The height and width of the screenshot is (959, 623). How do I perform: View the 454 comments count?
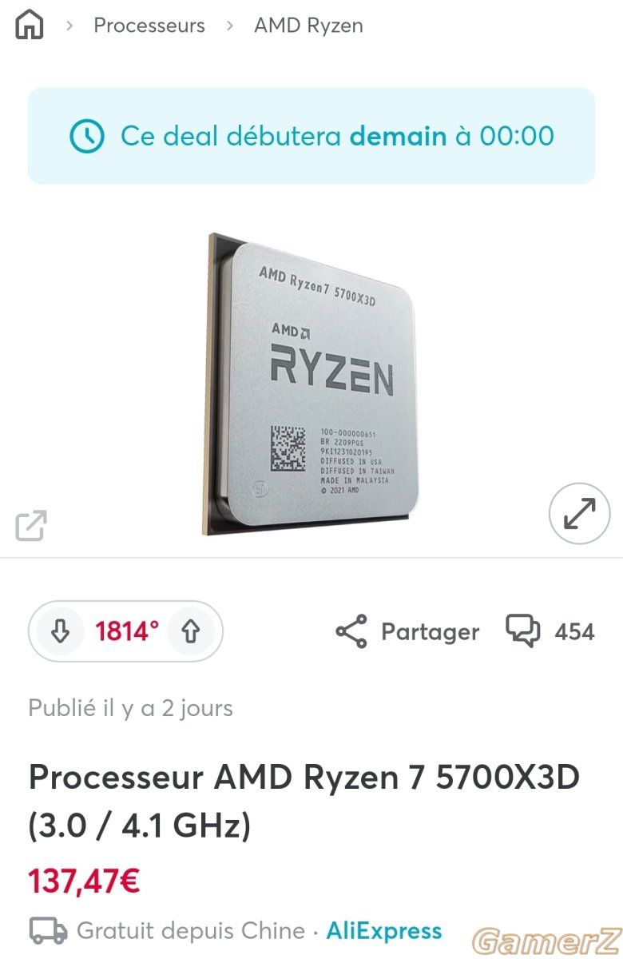pos(574,632)
